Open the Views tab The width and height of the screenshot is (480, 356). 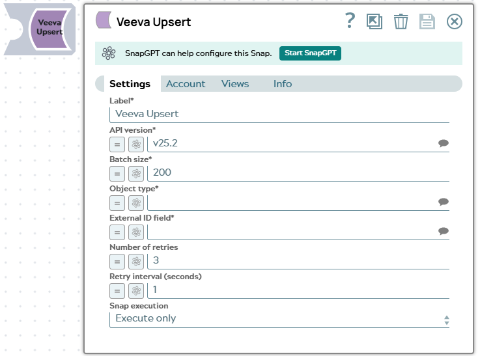235,84
